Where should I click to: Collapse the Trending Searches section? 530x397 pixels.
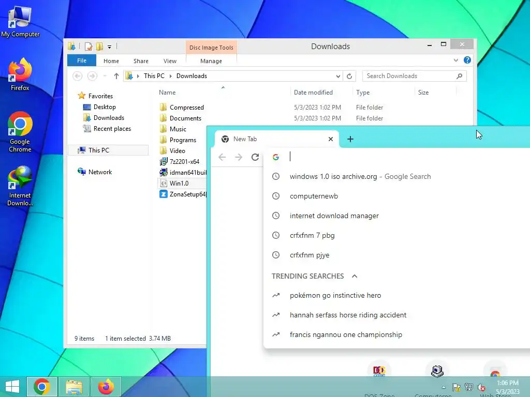click(x=354, y=276)
